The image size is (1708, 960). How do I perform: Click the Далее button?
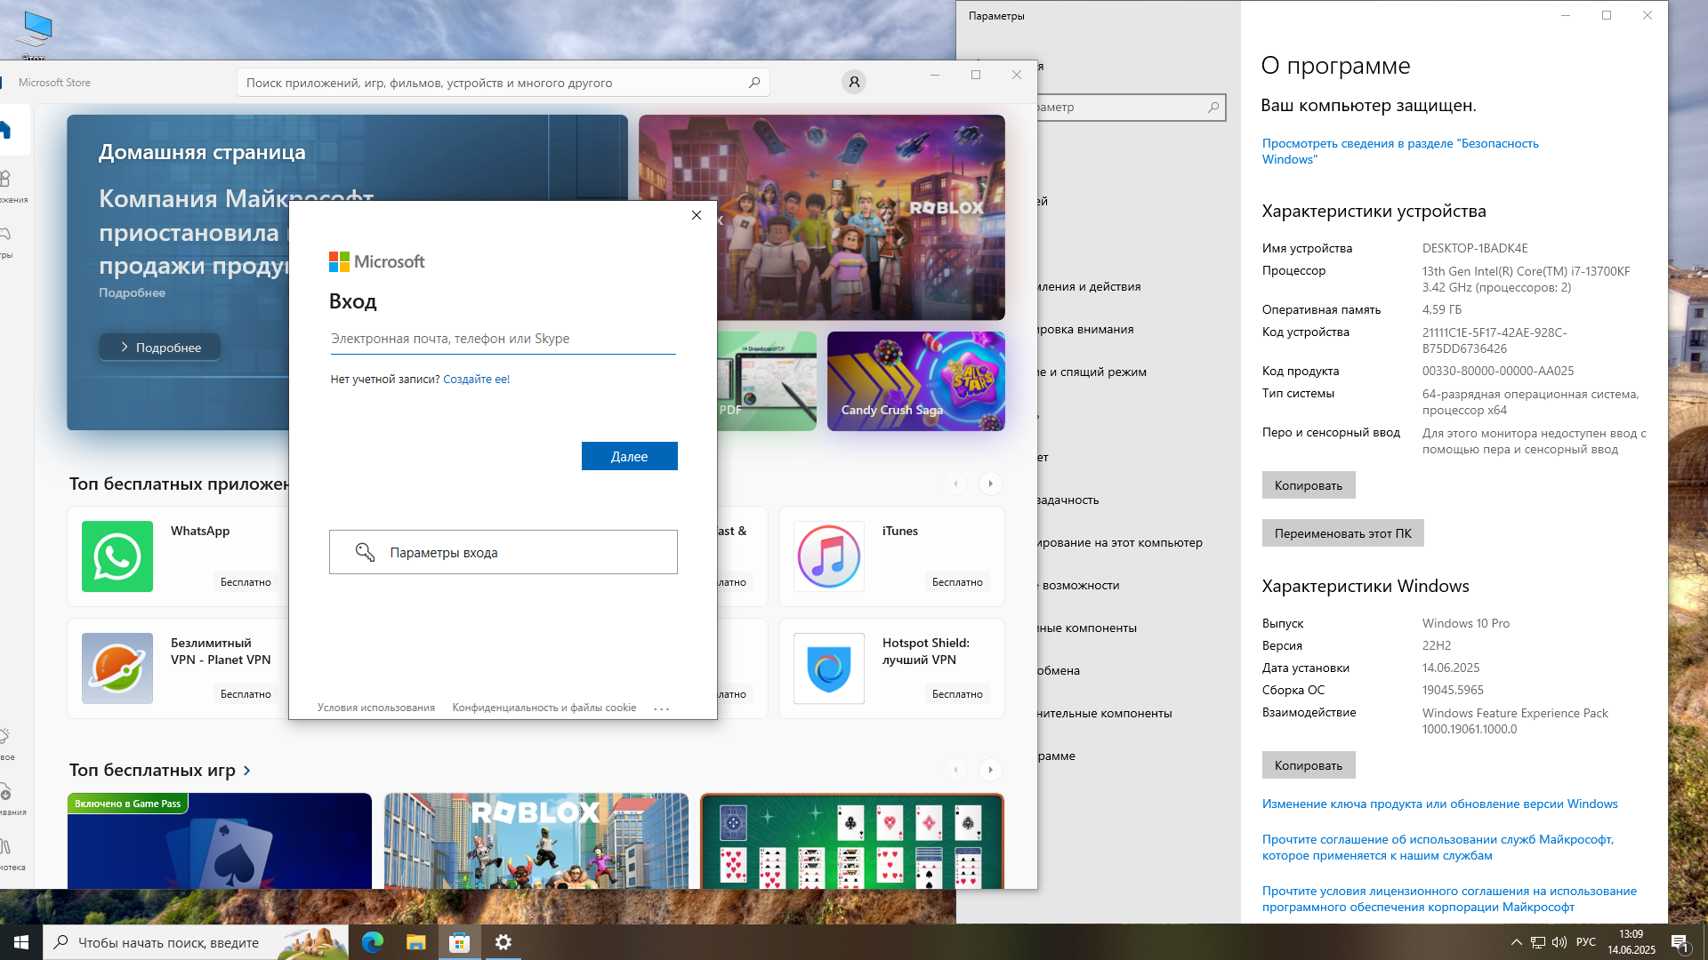tap(630, 456)
